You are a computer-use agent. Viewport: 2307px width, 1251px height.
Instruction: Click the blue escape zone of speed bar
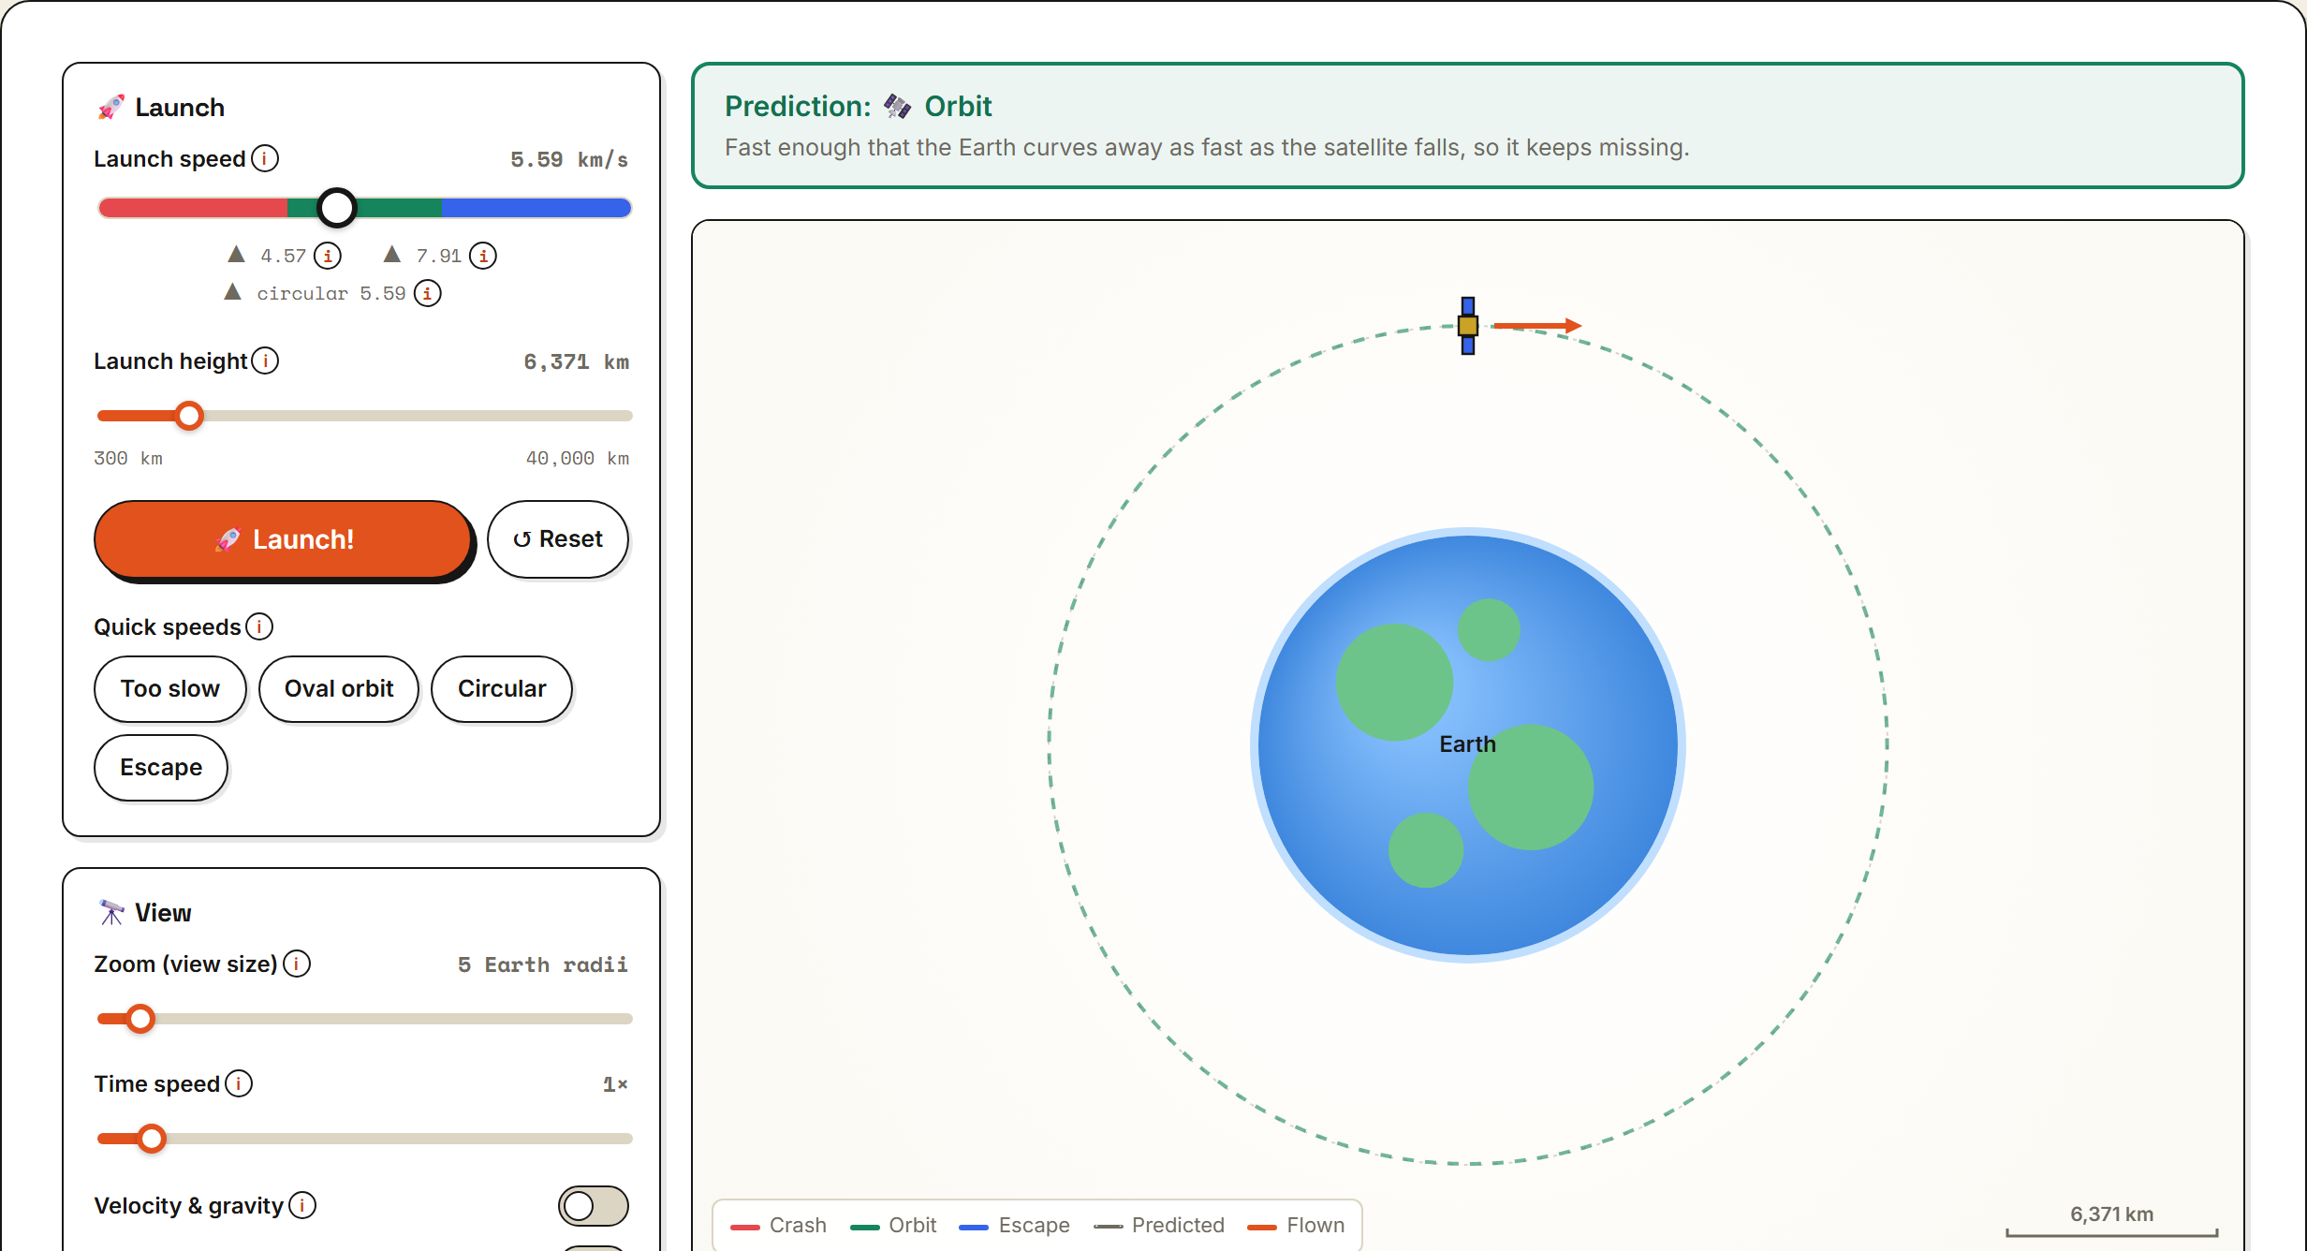pos(536,208)
